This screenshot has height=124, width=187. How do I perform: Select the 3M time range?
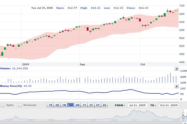pos(71,105)
